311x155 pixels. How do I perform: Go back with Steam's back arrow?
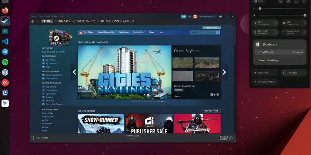[32, 21]
